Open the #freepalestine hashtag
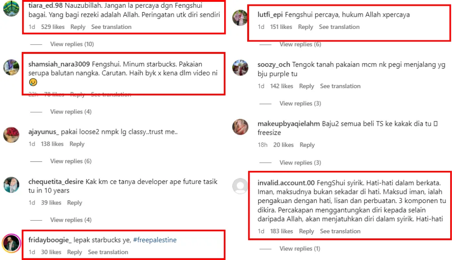Screen dimensions: 452x260 155,240
